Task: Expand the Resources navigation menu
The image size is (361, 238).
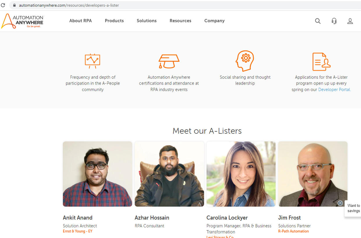Action: click(x=180, y=21)
